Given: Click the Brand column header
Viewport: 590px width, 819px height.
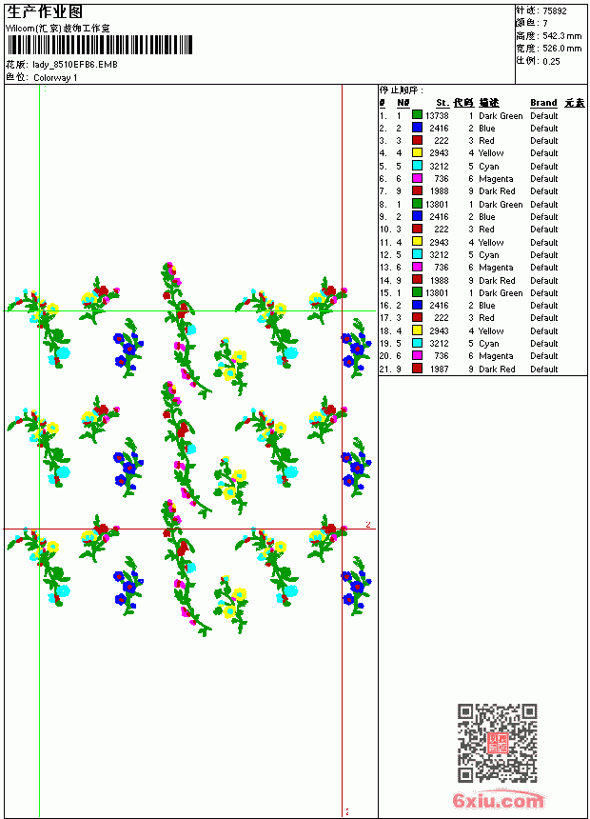Looking at the screenshot, I should [x=543, y=103].
